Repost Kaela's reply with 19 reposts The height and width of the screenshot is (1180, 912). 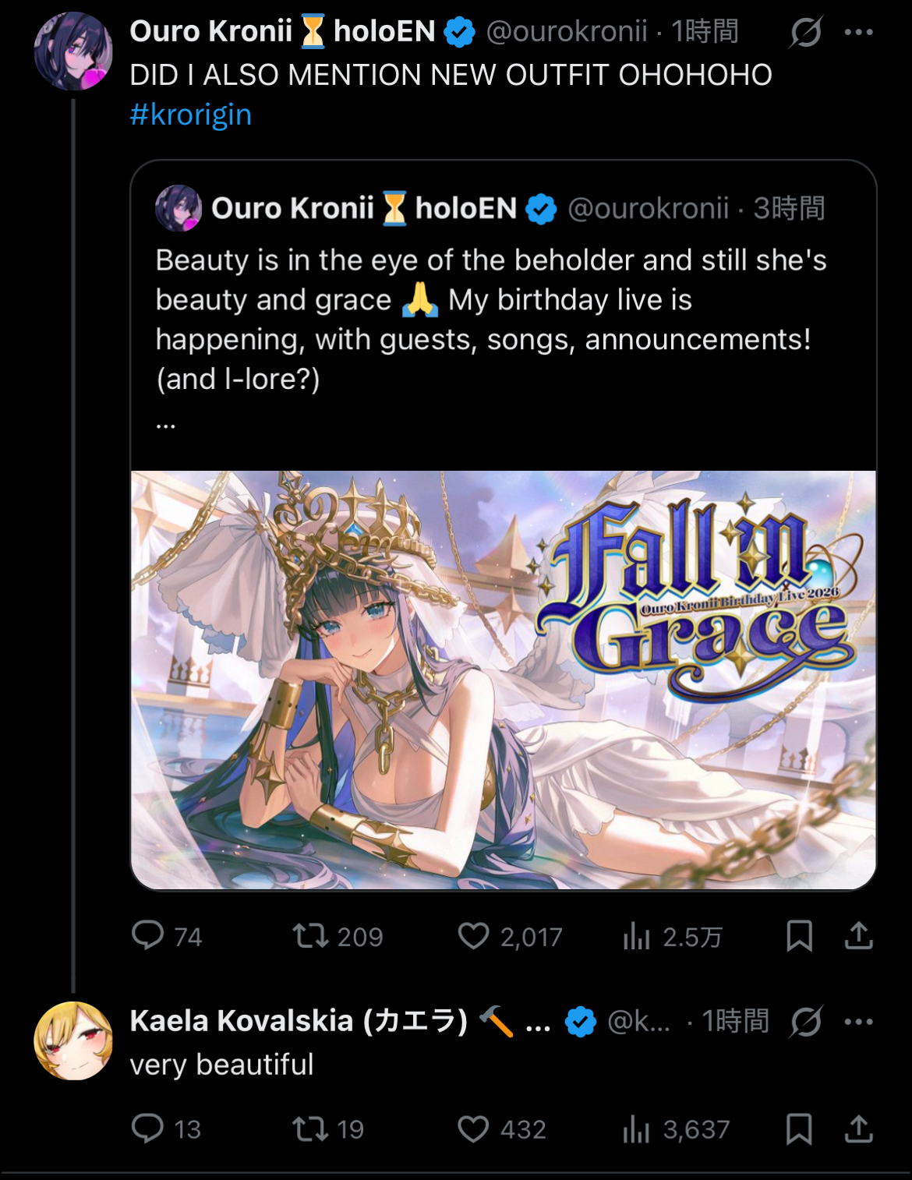(310, 1129)
